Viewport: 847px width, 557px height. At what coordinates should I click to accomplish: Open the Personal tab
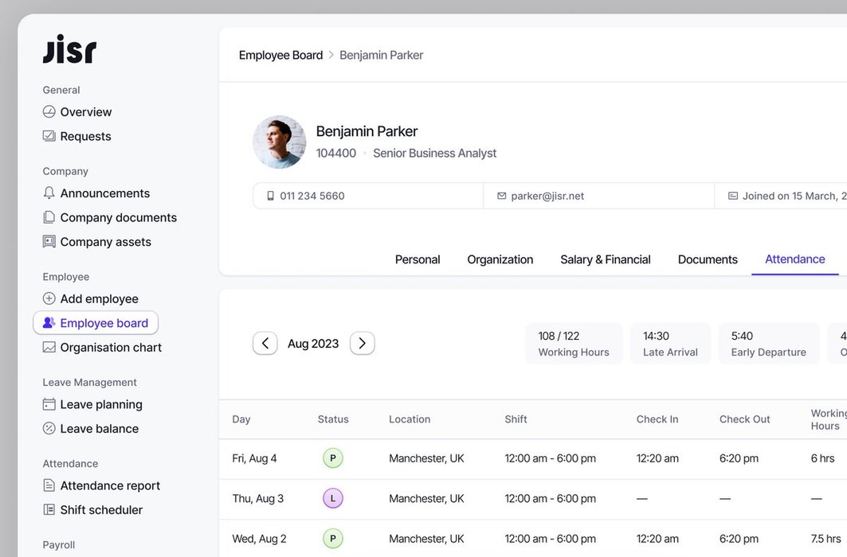[418, 259]
